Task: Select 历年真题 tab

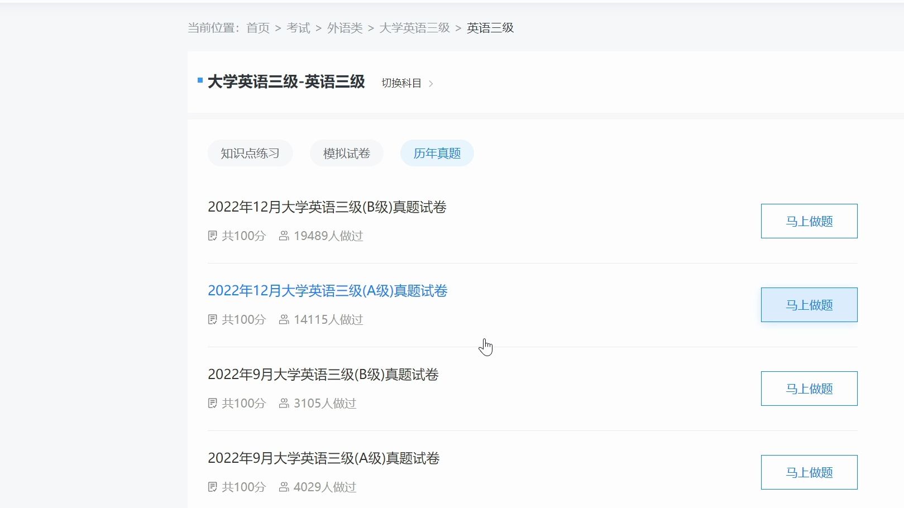Action: point(437,153)
